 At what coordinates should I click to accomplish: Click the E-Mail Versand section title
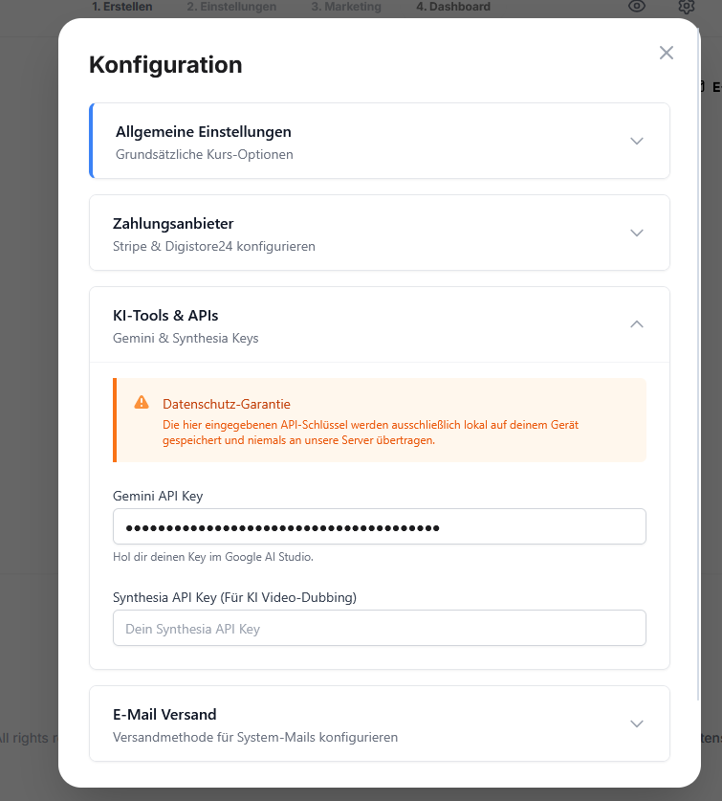click(x=164, y=714)
